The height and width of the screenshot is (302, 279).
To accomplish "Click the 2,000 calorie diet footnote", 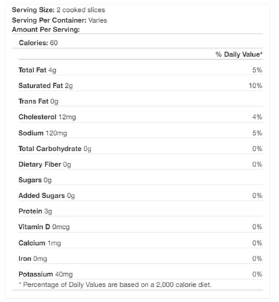I will click(x=115, y=285).
